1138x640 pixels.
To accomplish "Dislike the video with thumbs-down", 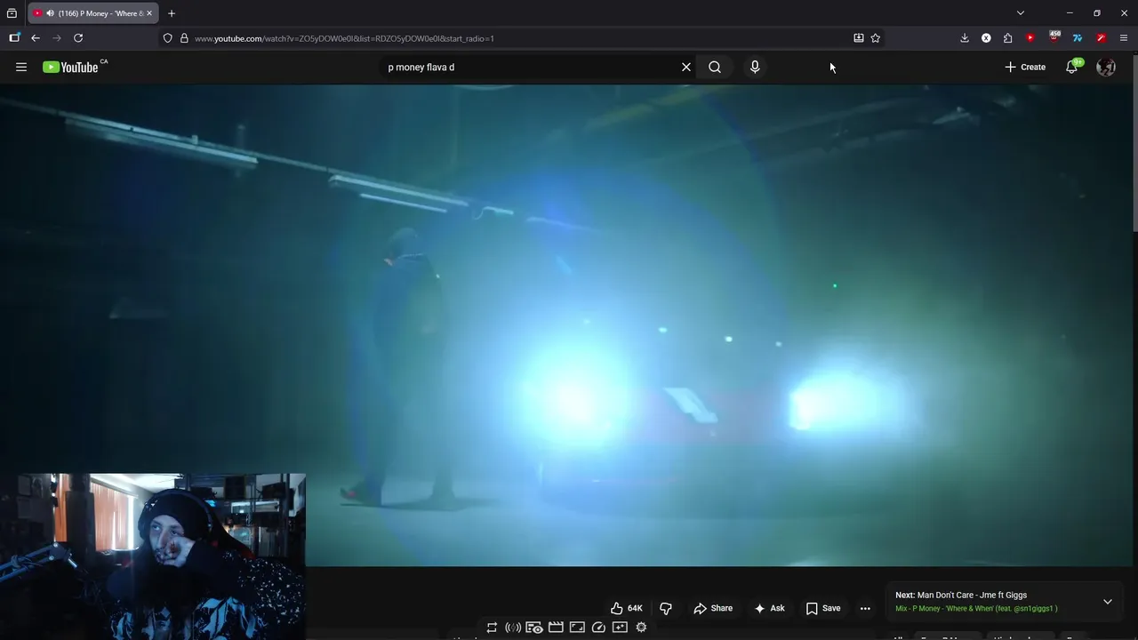I will (666, 608).
